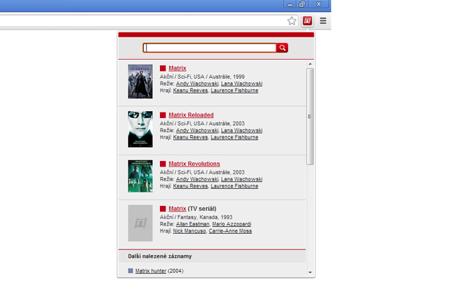451x281 pixels.
Task: Open the Matrix Revolutions title link
Action: point(194,164)
